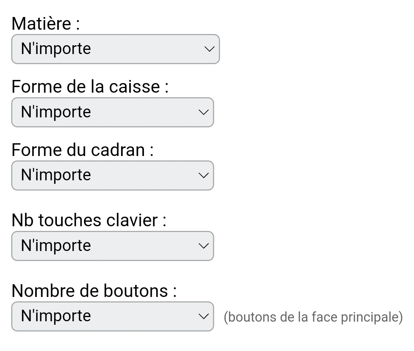Screen dimensions: 414x351
Task: Click the chevron arrow of Matière select
Action: point(209,49)
